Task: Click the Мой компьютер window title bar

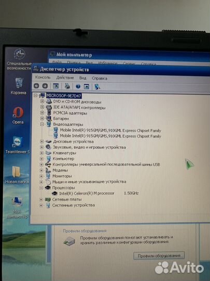Action: pyautogui.click(x=129, y=55)
